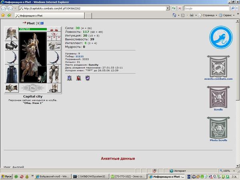The image size is (240, 180).
Task: Open the Print dropdown arrow
Action: pyautogui.click(x=196, y=15)
